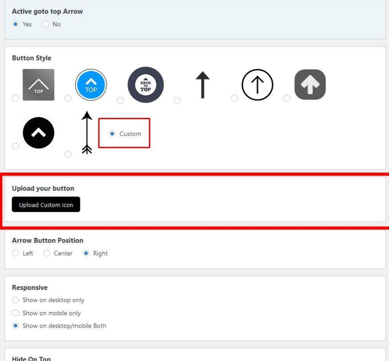This screenshot has width=389, height=361.
Task: Click the Upload Custom Icon button
Action: 46,204
